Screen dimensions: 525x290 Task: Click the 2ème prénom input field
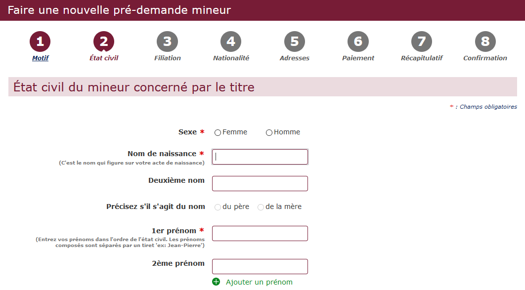260,267
